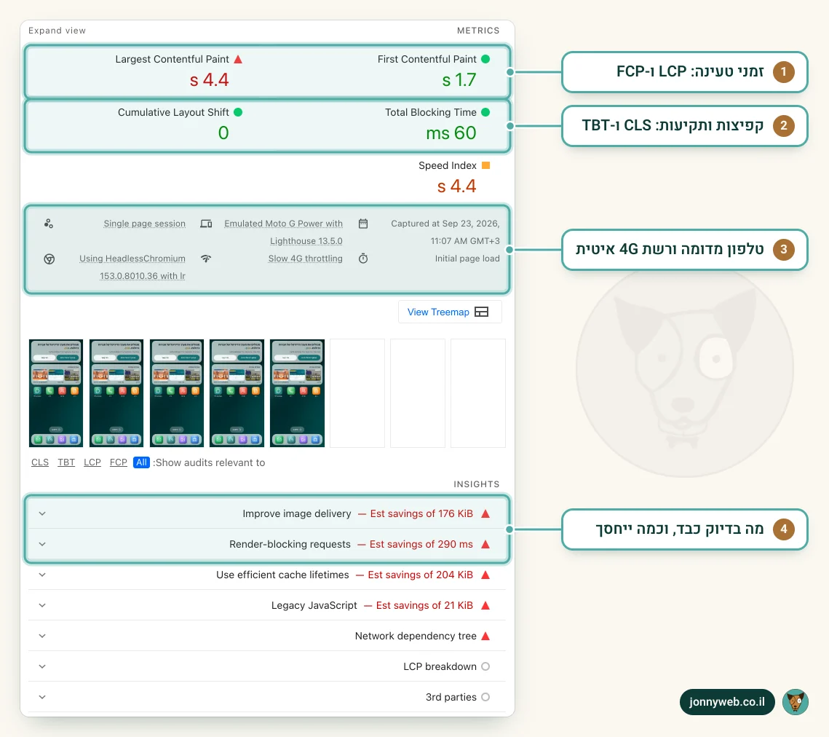Open Single page session details

pos(144,224)
